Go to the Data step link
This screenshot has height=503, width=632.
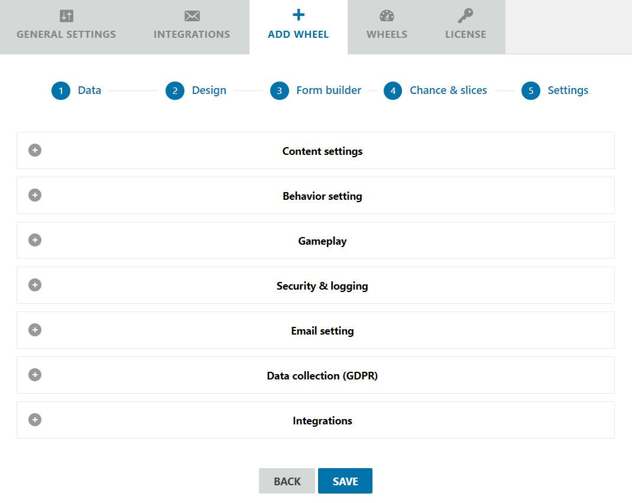click(x=89, y=90)
